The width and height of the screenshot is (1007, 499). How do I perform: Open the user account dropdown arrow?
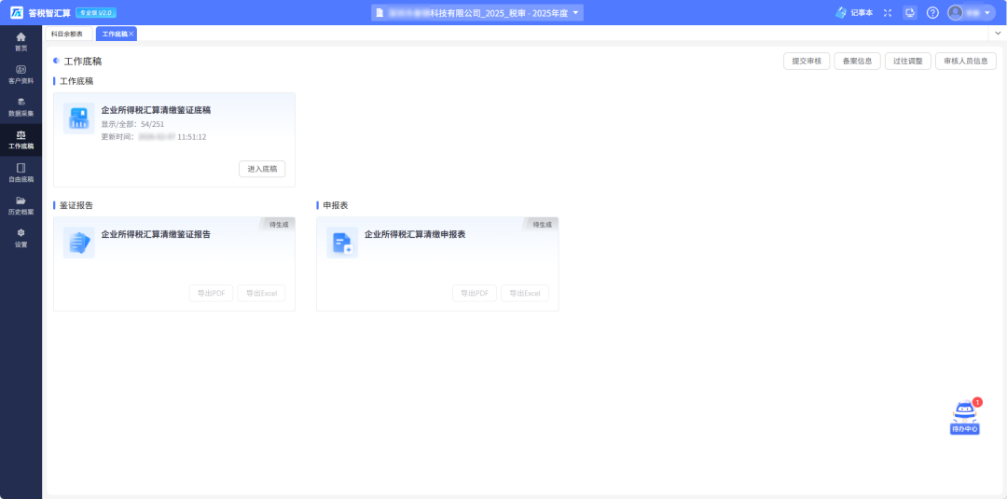[x=987, y=13]
